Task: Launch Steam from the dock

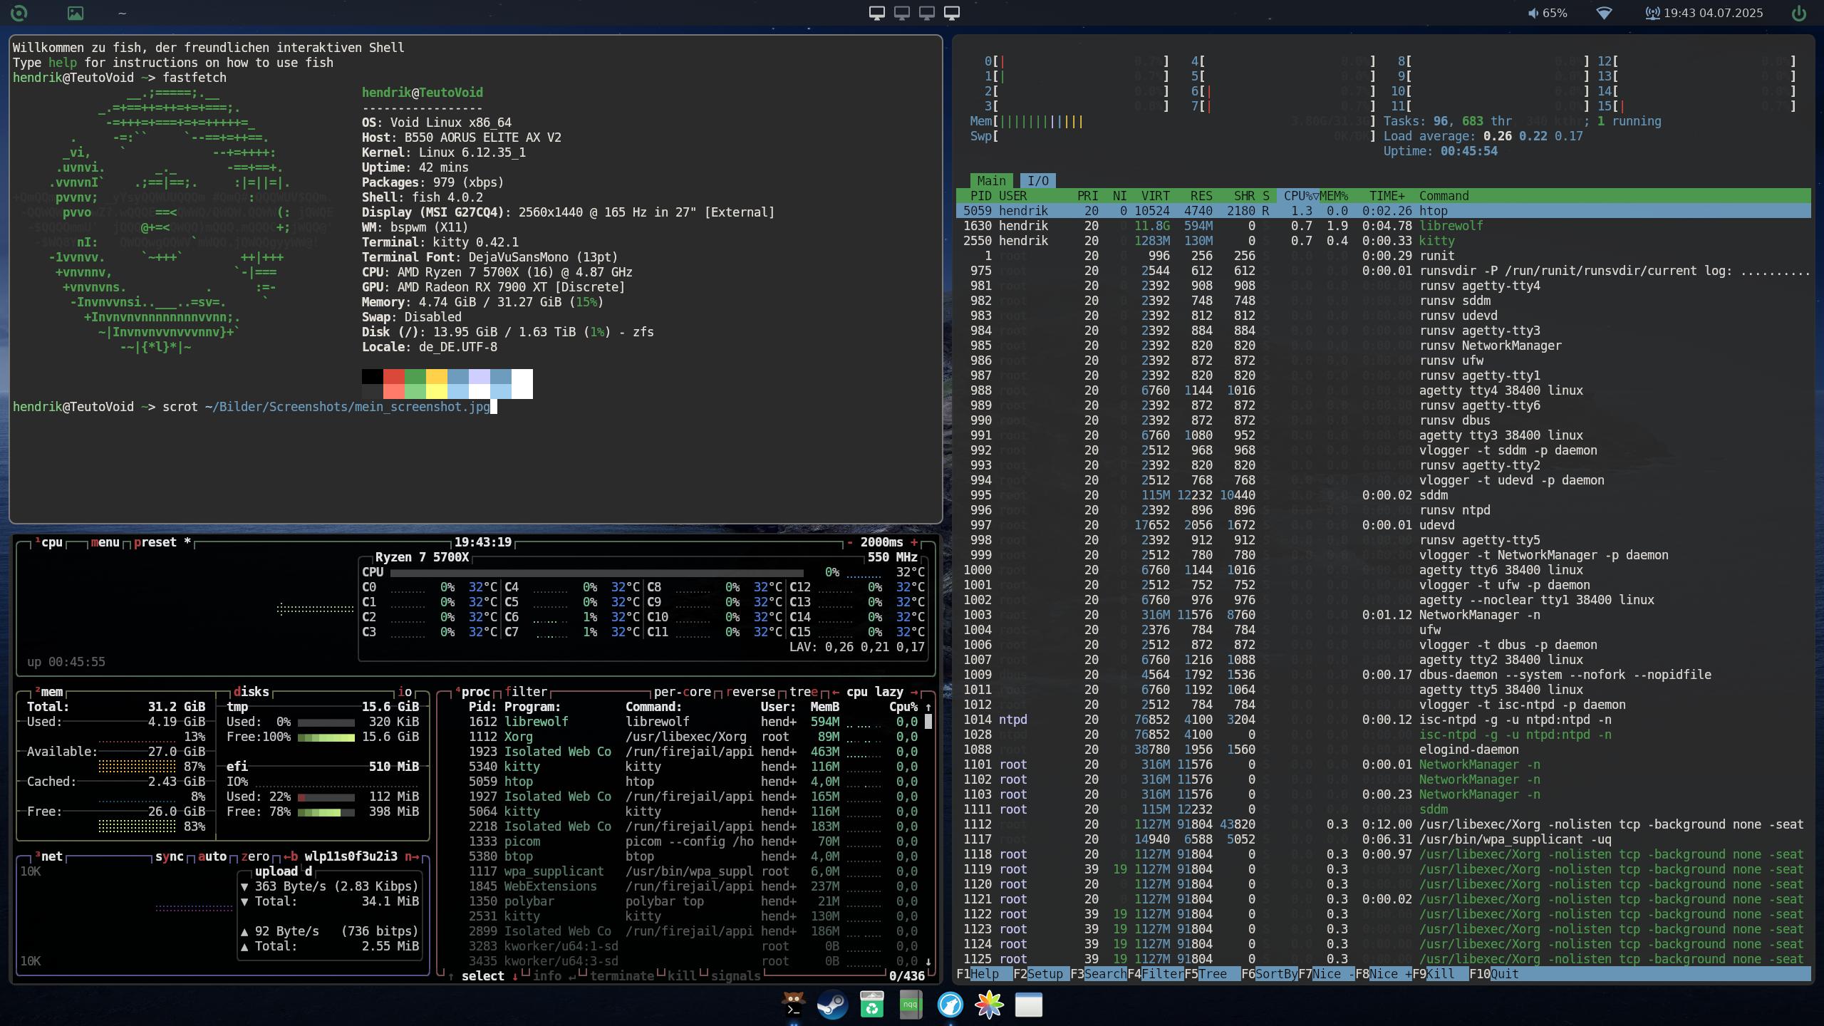Action: [832, 1005]
